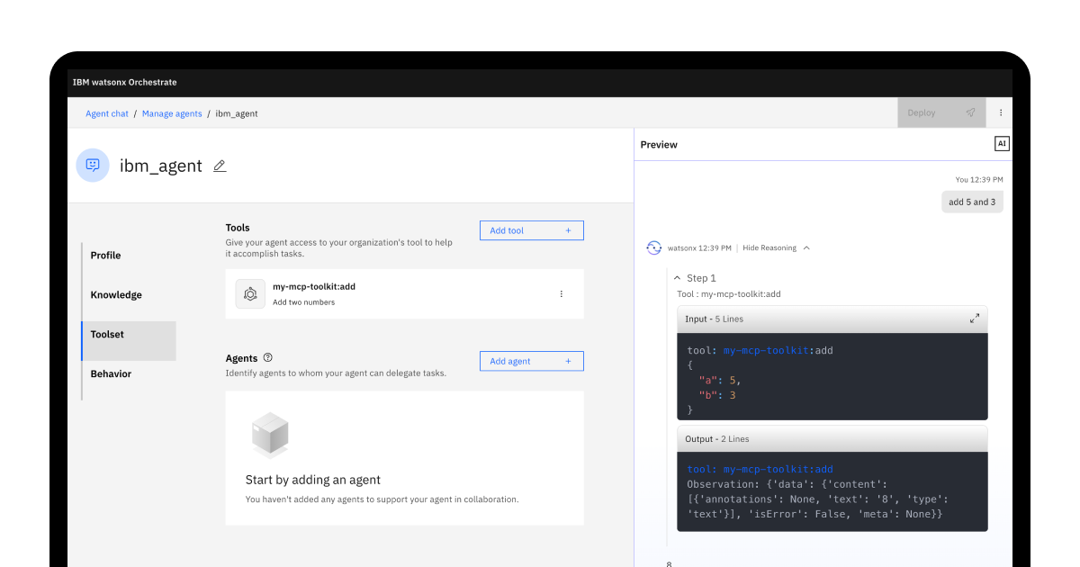Click IBM watsonx Orchestrate header title
The image size is (1080, 567).
coord(124,82)
